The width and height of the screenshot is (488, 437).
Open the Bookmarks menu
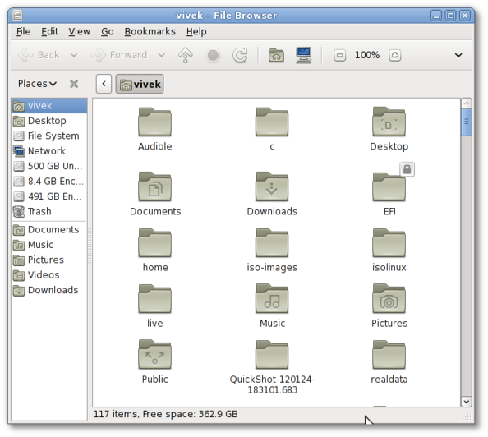[x=150, y=31]
